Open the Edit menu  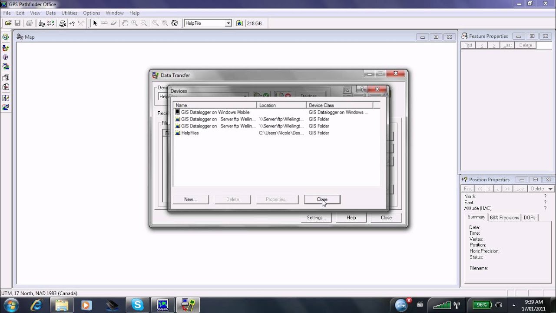coord(20,13)
